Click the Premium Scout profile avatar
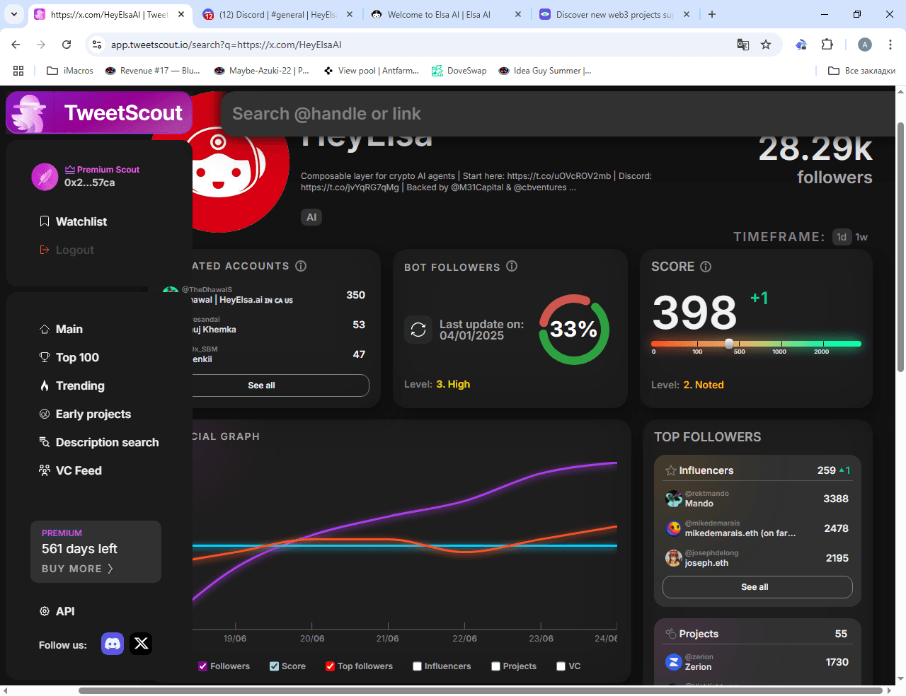This screenshot has width=906, height=696. tap(45, 177)
